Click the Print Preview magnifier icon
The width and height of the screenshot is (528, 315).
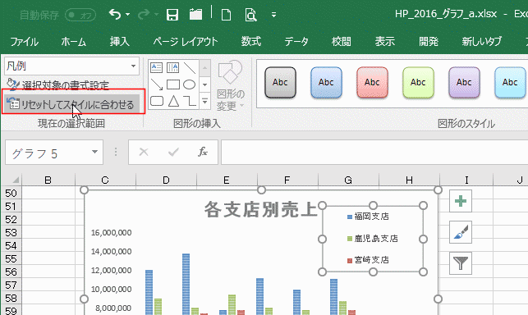pos(250,15)
